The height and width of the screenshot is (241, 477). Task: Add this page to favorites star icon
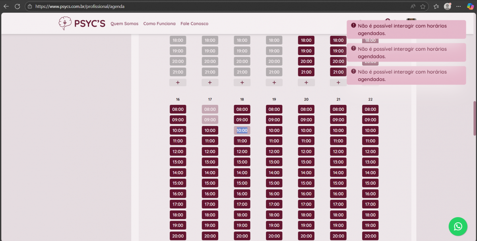423,6
